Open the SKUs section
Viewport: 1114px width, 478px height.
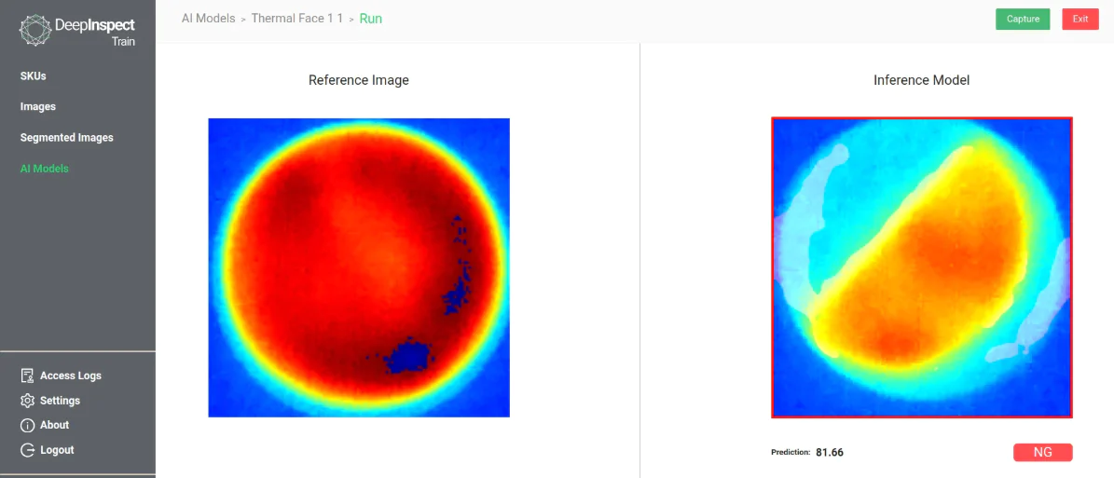[34, 76]
